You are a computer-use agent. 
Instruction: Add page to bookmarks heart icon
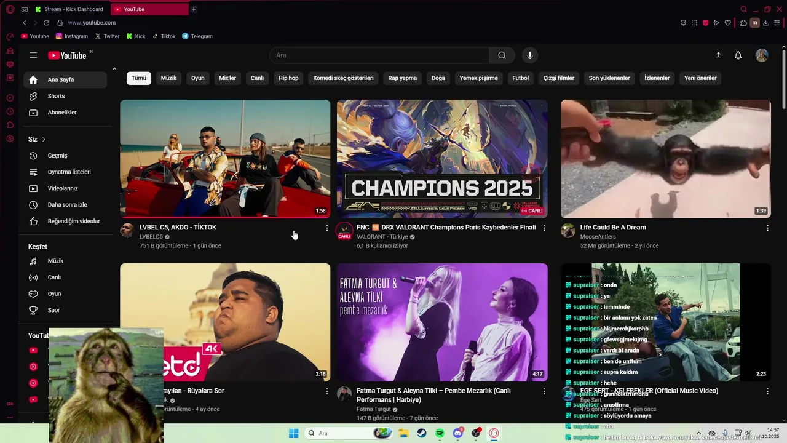pyautogui.click(x=728, y=23)
